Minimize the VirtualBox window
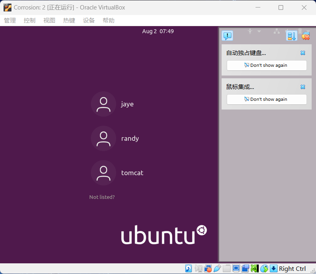Viewport: 316px width, 274px height. point(258,8)
